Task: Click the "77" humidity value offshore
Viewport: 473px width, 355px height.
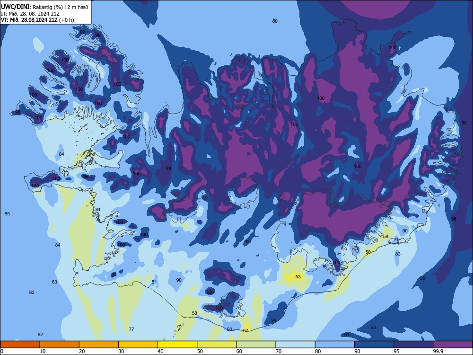Action: click(x=131, y=329)
